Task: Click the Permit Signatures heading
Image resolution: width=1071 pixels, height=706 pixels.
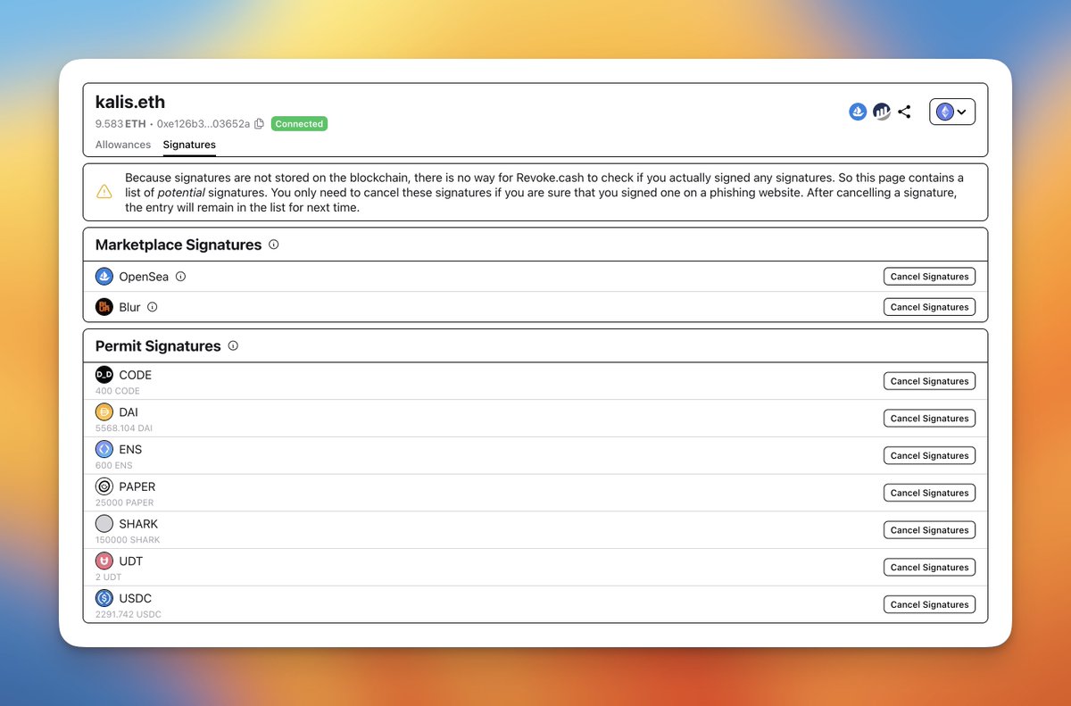Action: tap(158, 346)
